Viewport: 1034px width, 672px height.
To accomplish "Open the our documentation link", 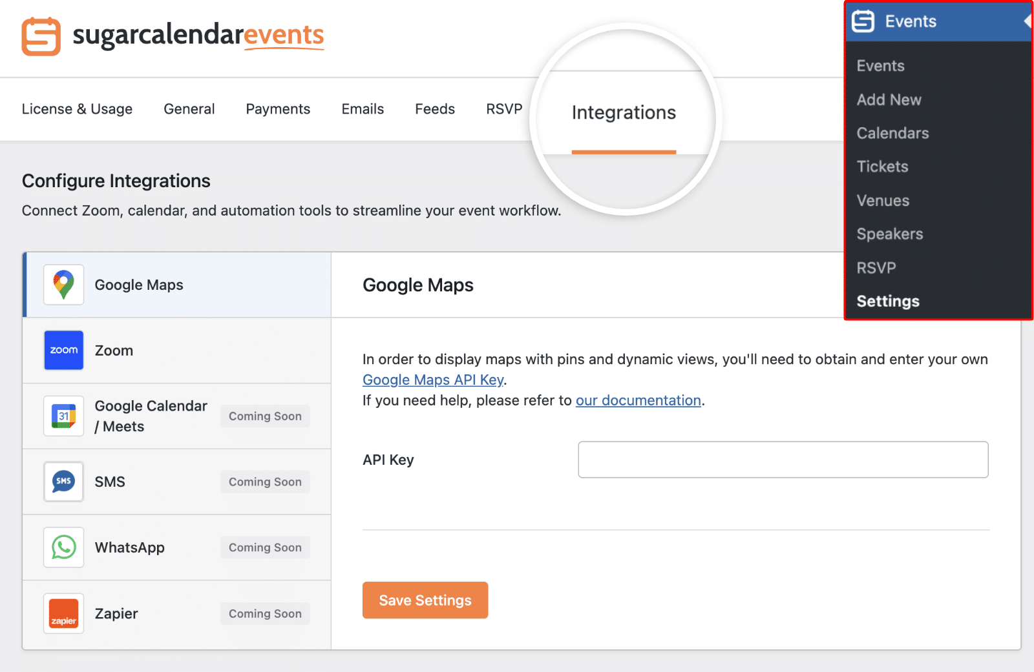I will 638,400.
